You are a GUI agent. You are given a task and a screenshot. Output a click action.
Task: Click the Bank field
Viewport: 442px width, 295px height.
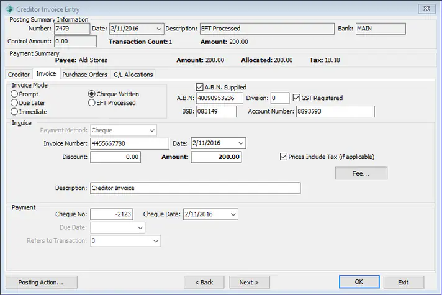click(x=381, y=29)
